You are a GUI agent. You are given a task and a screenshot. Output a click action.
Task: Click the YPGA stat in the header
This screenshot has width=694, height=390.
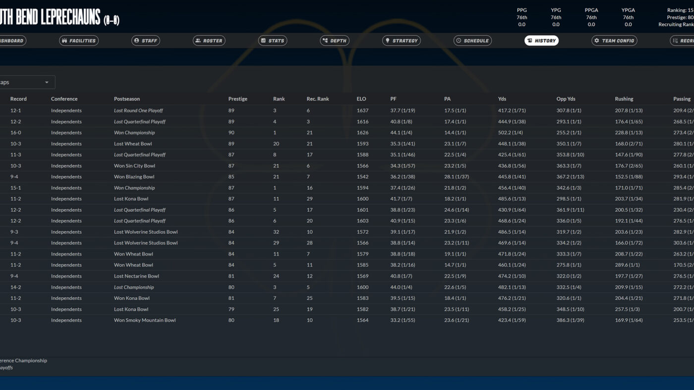(628, 17)
